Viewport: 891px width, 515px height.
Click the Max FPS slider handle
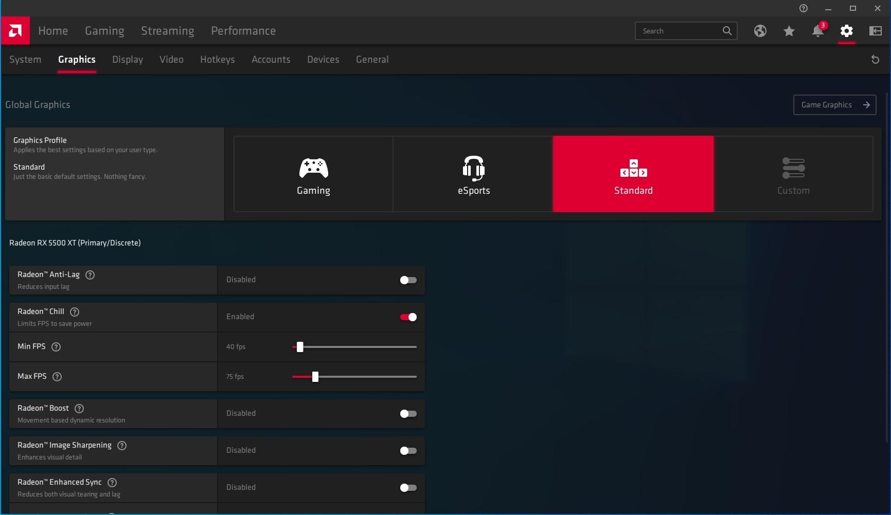[x=315, y=377]
